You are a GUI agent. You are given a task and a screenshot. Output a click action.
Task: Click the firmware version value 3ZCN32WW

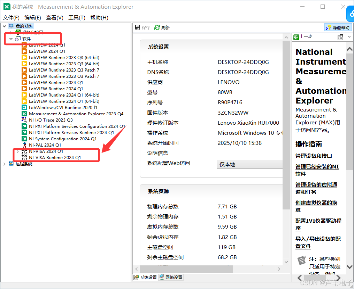coord(233,113)
